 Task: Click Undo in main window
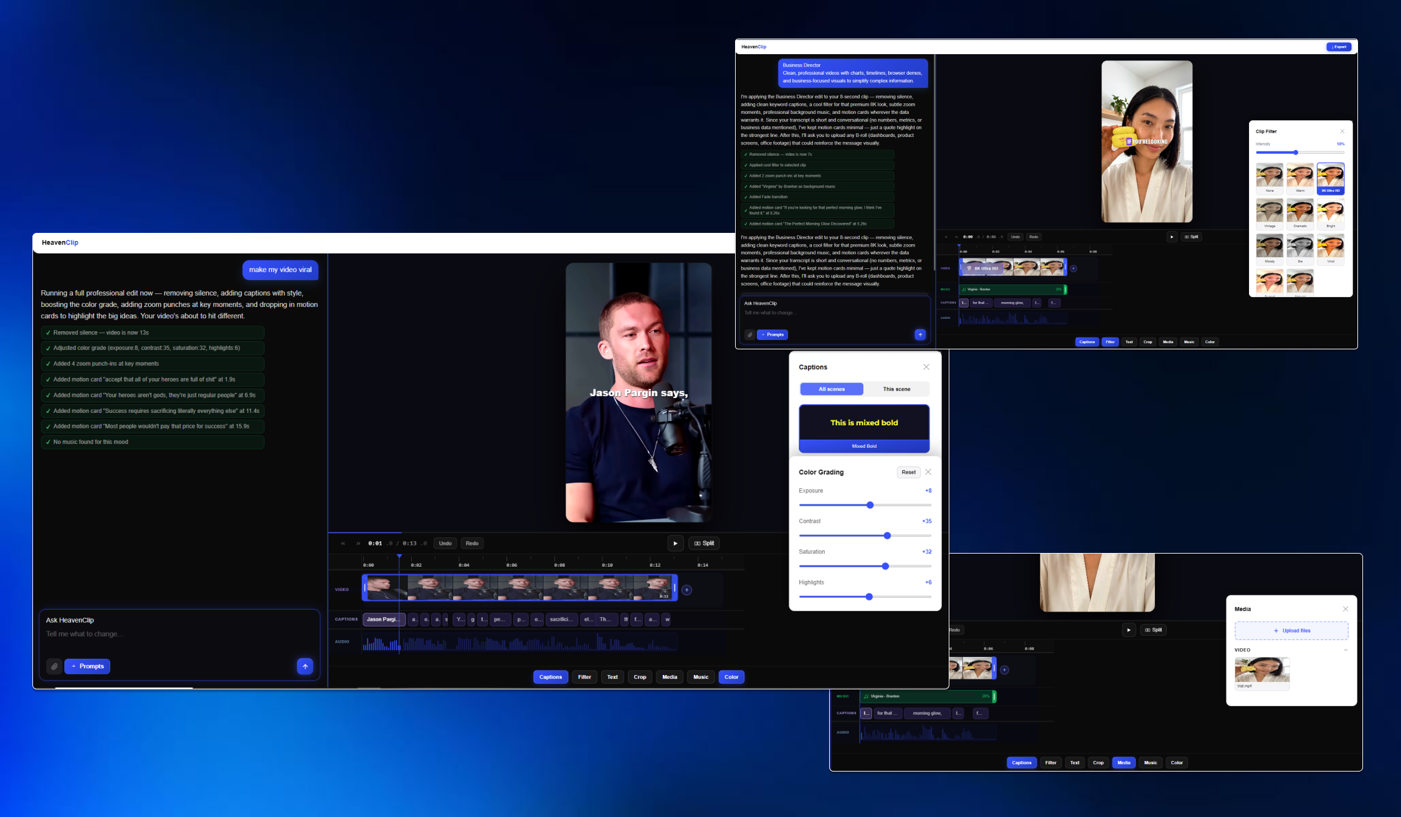445,544
